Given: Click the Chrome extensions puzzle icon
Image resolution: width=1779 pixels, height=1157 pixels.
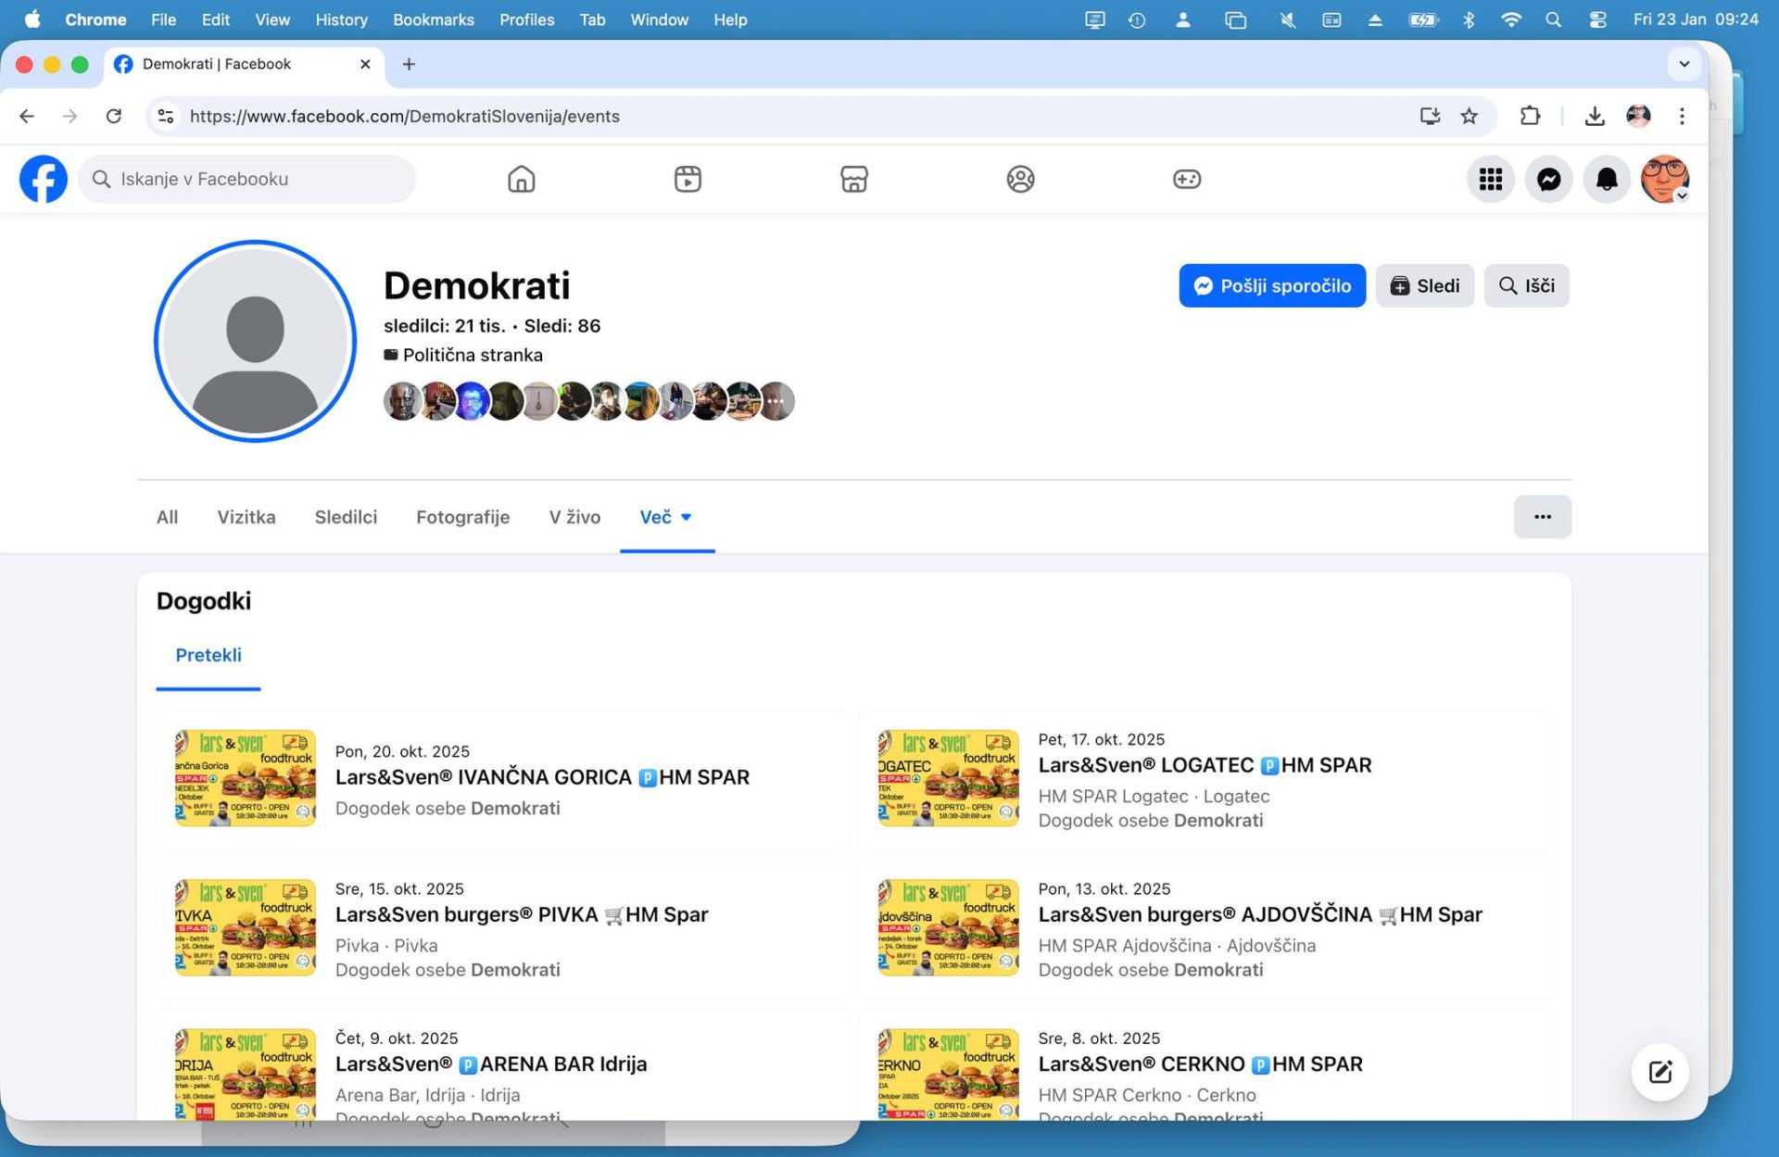Looking at the screenshot, I should click(x=1531, y=116).
